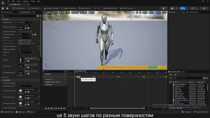The height and width of the screenshot is (118, 210).
Task: Open Asset Details settings gear icon
Action: click(40, 16)
